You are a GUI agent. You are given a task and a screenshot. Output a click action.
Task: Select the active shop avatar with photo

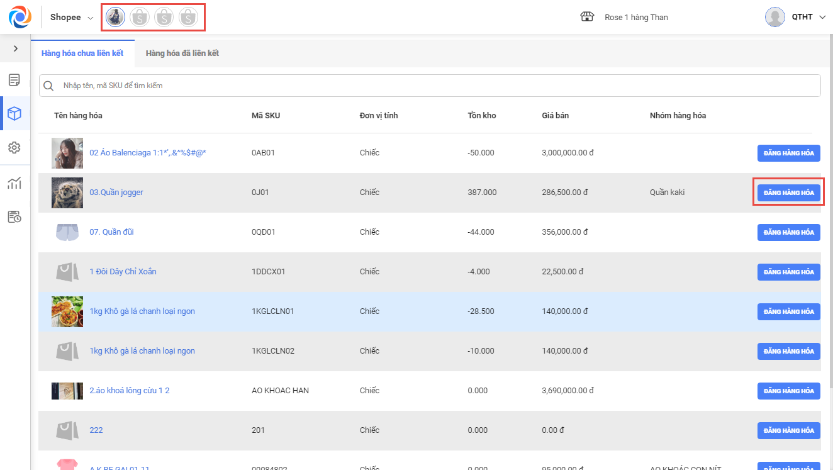click(115, 18)
